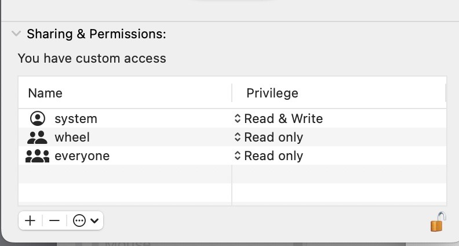459x246 pixels.
Task: Select the everyone row name
Action: 82,156
